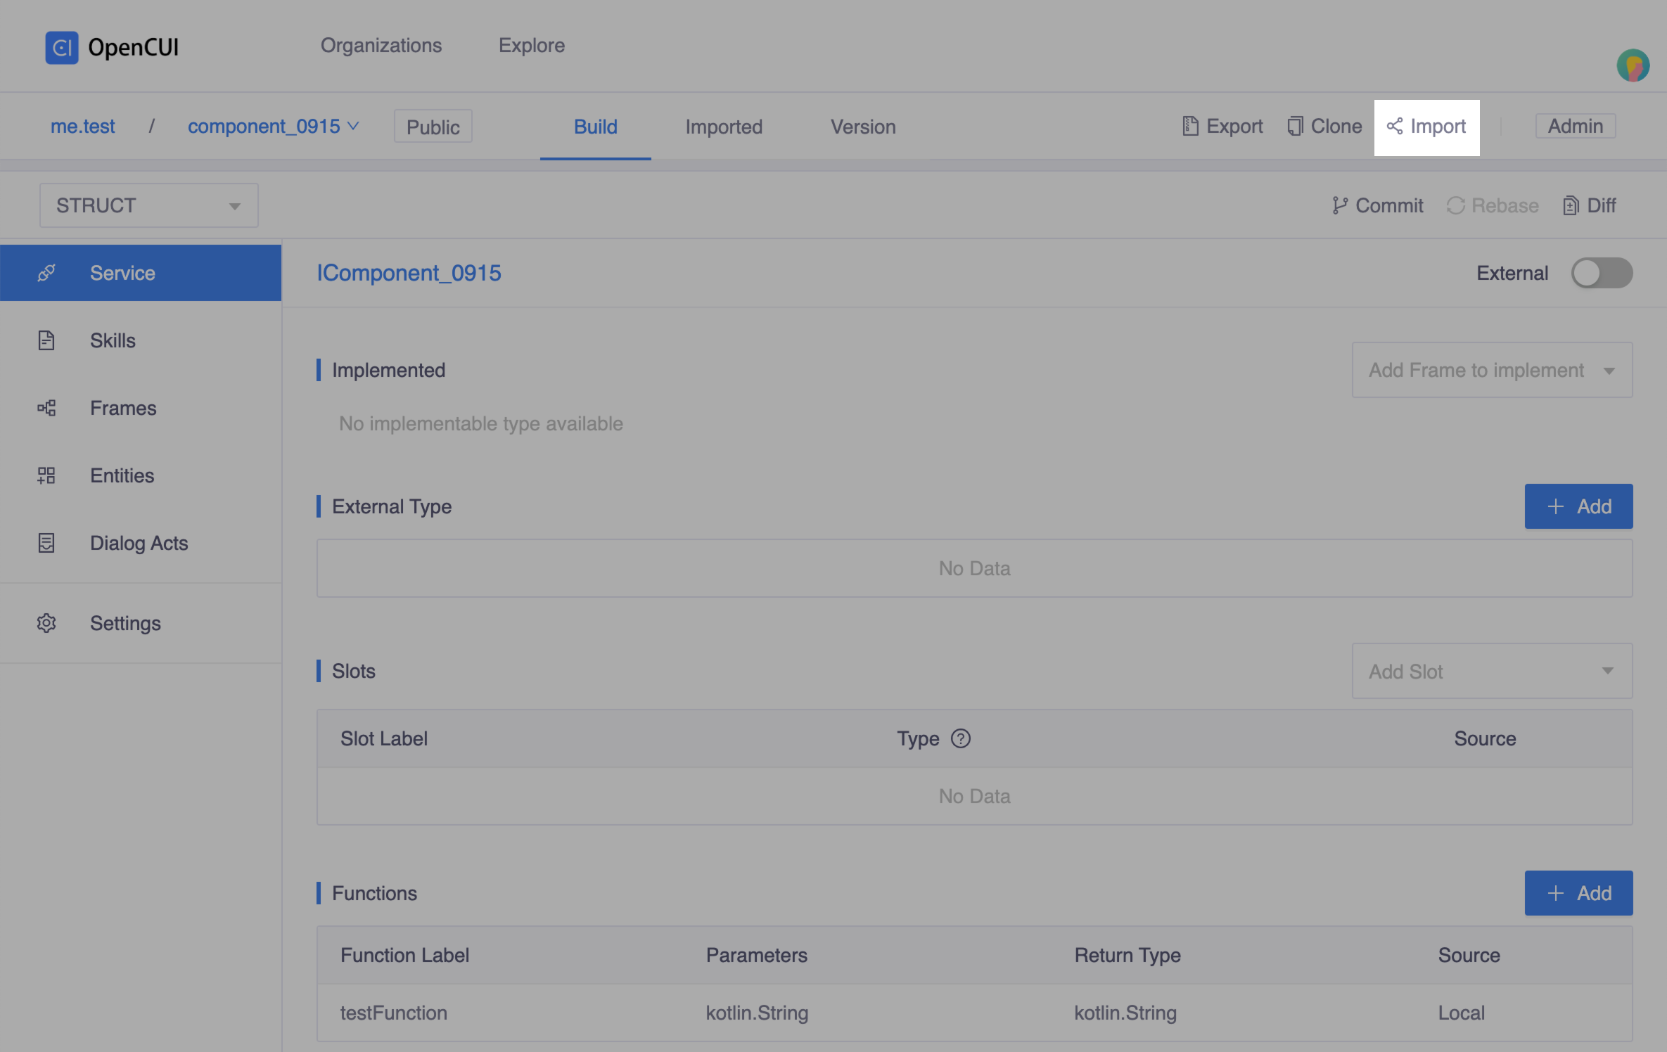
Task: Toggle the External switch on IComponent_0915
Action: pyautogui.click(x=1600, y=271)
